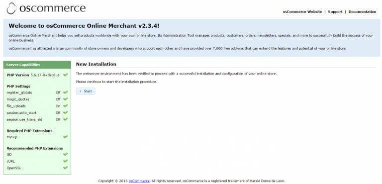Click the 'Please continue to start' sentence
Viewport: 382px width, 184px height.
116,82
